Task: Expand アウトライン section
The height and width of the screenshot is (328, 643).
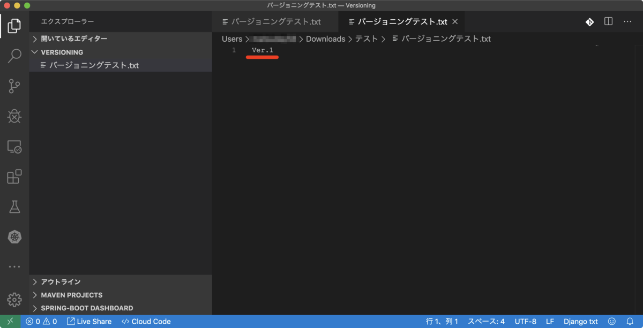Action: [121, 282]
